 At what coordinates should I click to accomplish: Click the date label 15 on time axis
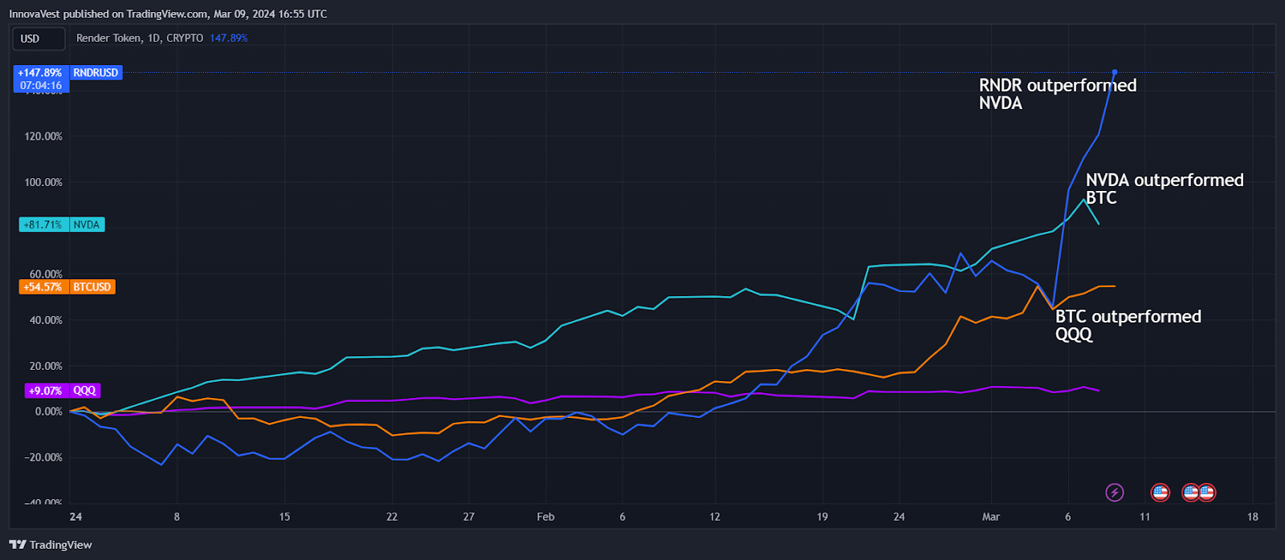[284, 517]
